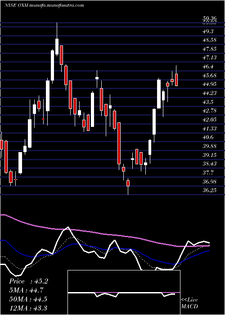Viewport: 225px width, 315px height.
Task: Click the 41.33 price axis label
Action: coord(210,128)
